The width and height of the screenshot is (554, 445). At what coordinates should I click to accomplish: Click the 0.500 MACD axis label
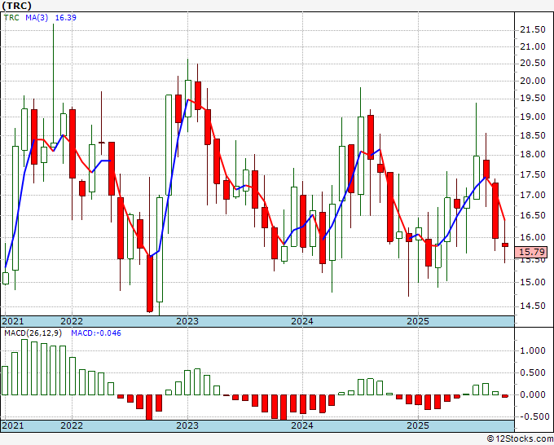pos(533,373)
